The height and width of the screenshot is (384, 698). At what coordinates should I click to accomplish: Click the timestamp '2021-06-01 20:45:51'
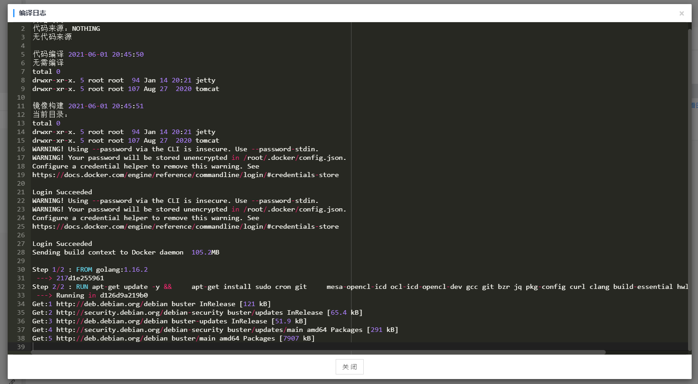tap(106, 106)
